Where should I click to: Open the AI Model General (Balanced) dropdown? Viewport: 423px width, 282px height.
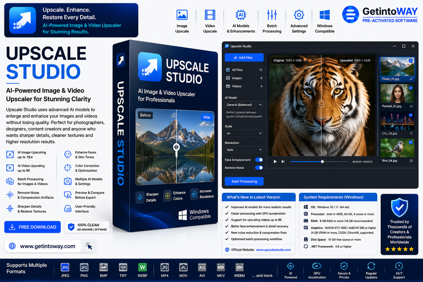[x=244, y=104]
